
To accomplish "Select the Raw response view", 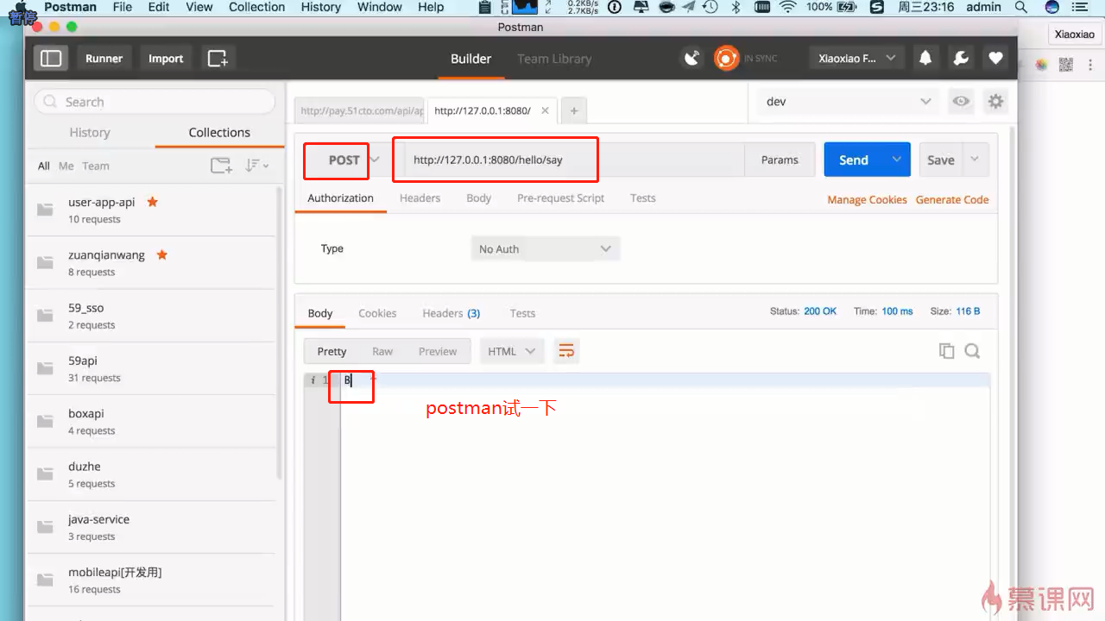I will [x=382, y=351].
